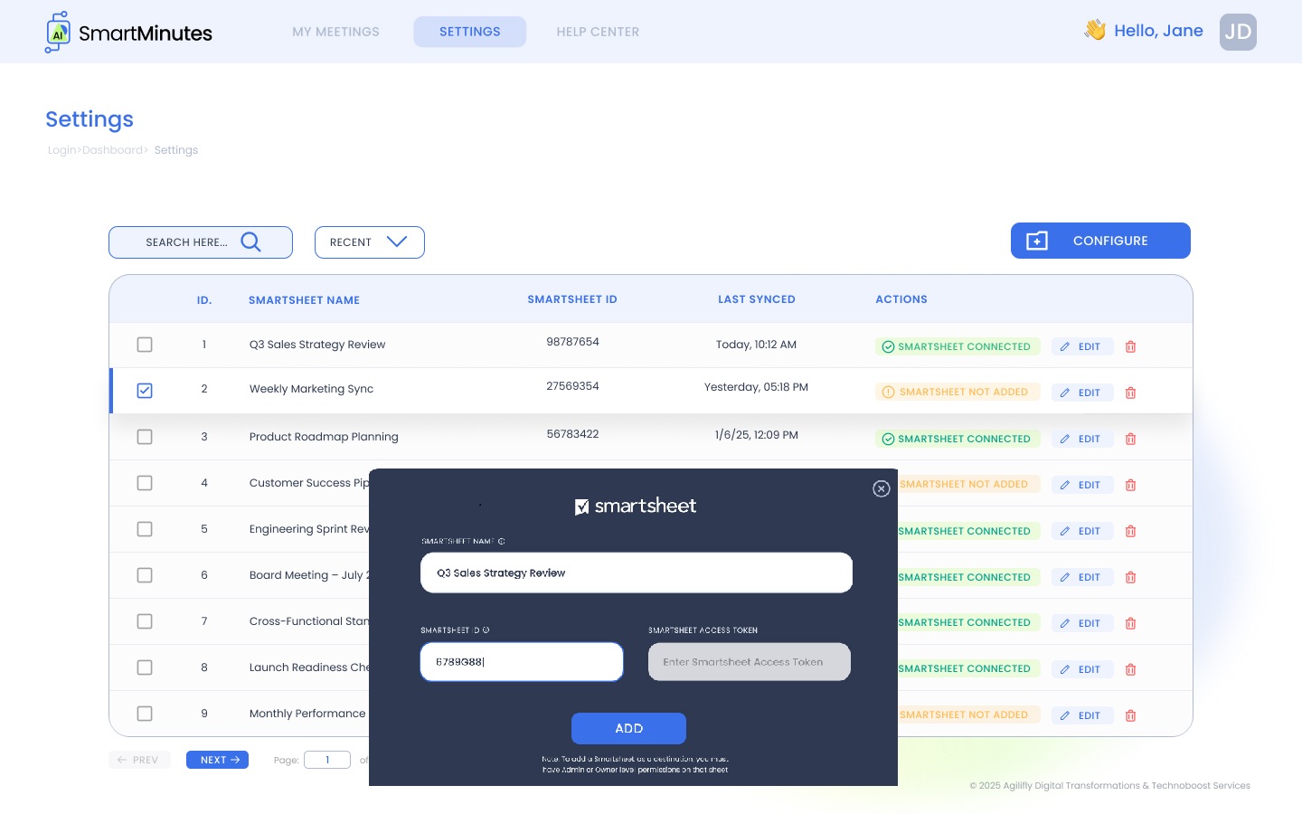Click the trash icon on row 6

1130,578
